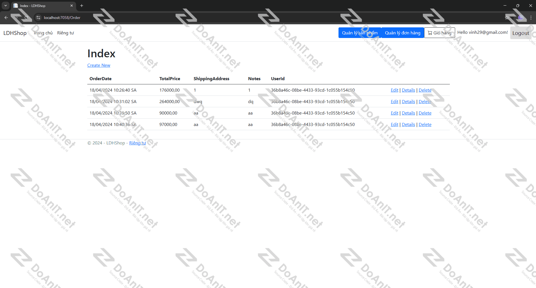
Task: Select the dq notes cell
Action: pos(251,102)
